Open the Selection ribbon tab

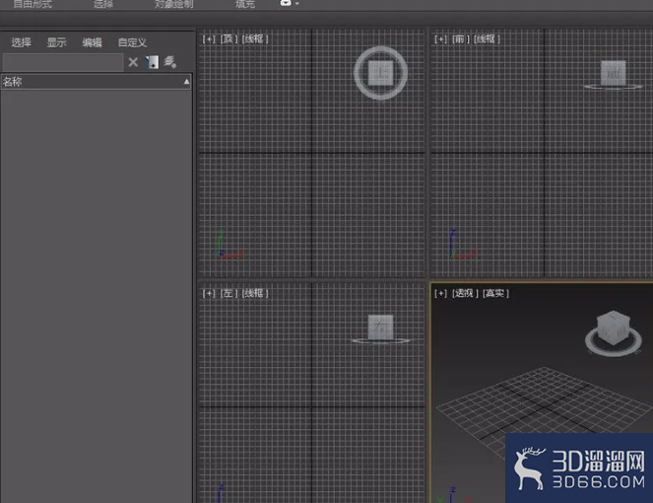point(103,4)
